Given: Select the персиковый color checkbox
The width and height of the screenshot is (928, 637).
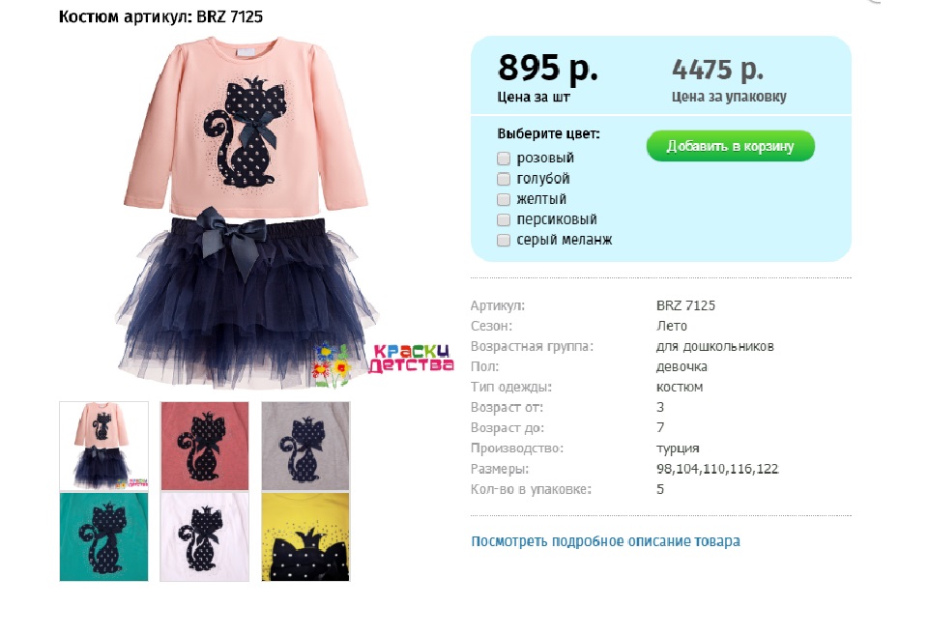Looking at the screenshot, I should pos(504,220).
